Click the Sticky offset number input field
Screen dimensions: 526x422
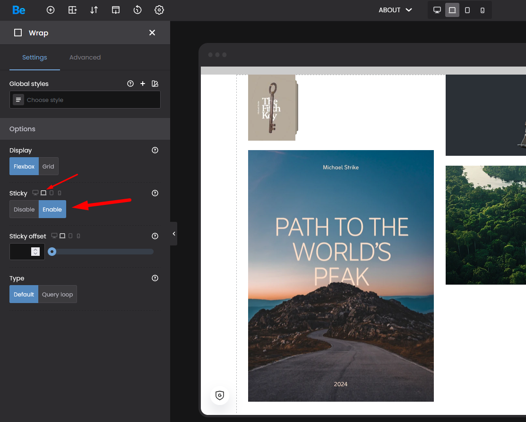(x=21, y=252)
